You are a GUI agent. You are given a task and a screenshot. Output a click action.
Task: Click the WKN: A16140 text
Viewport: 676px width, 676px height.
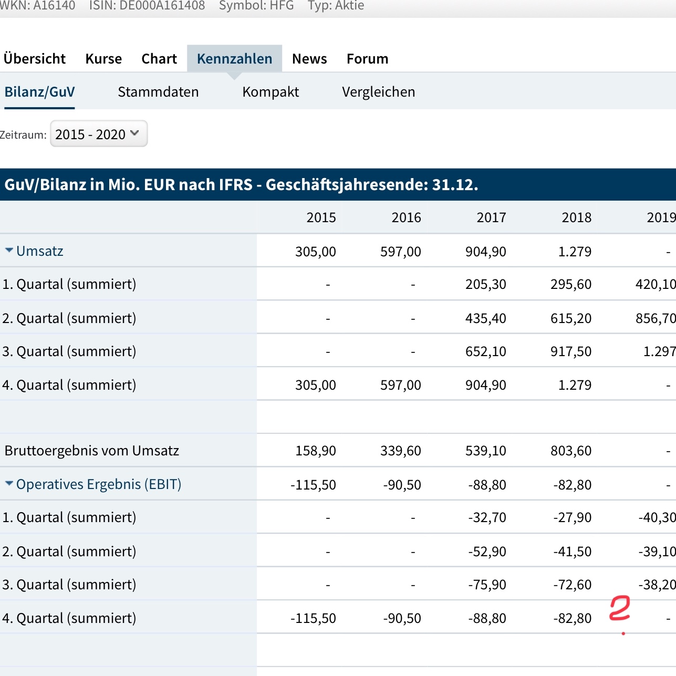point(37,6)
